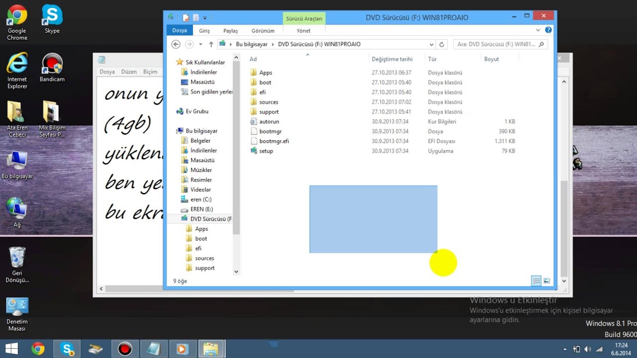The width and height of the screenshot is (637, 358).
Task: Switch to details view icon in status bar
Action: [536, 281]
